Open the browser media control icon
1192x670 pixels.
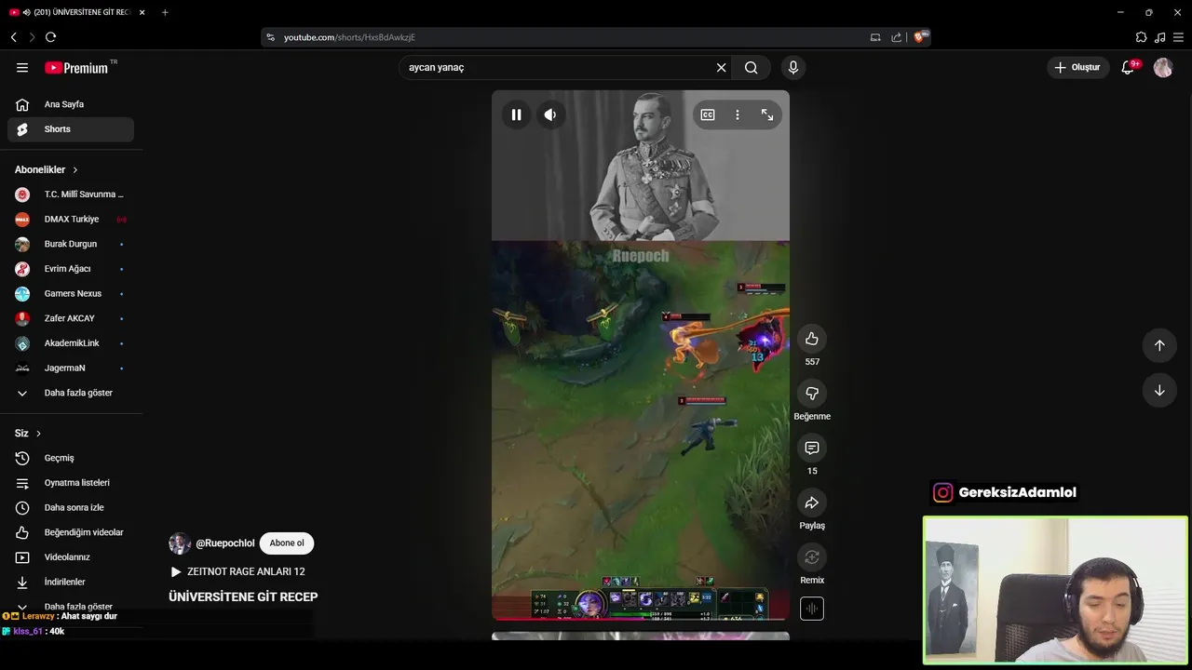click(x=1159, y=37)
